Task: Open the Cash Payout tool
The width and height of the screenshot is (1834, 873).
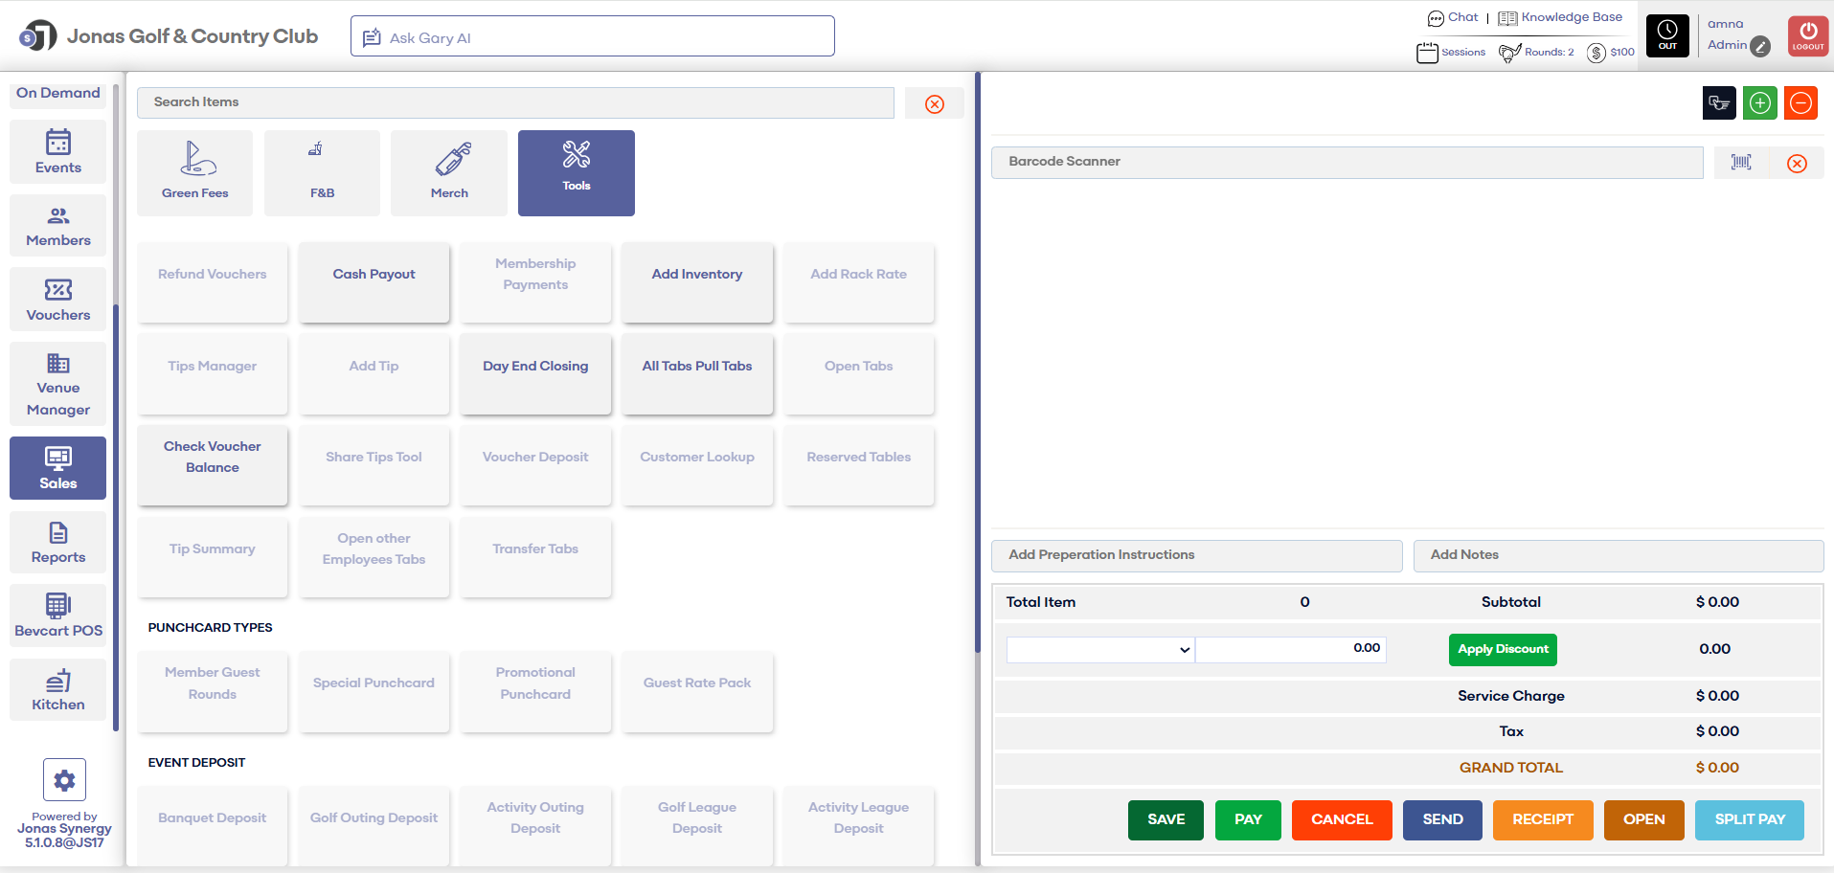Action: click(374, 281)
